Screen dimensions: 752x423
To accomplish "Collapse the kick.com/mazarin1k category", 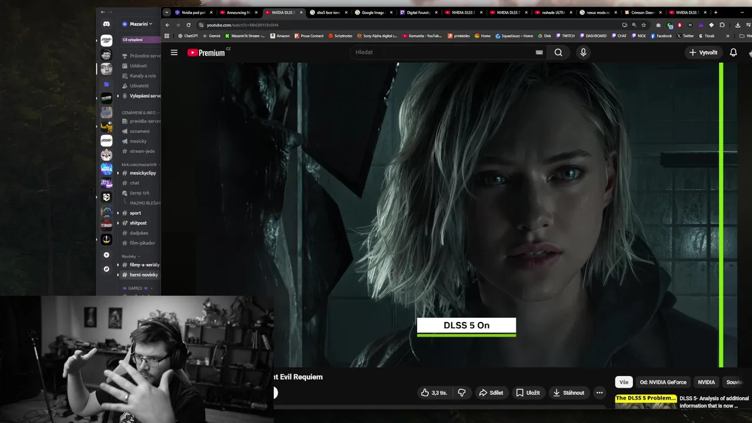I will coord(140,164).
